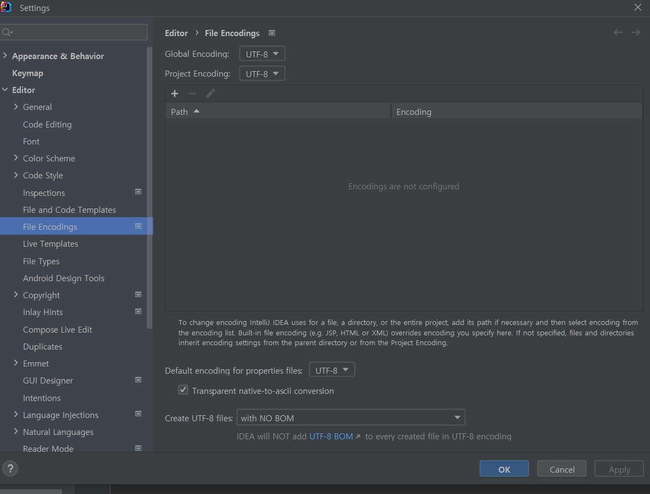
Task: Open Default encoding for properties files dropdown
Action: (x=332, y=370)
